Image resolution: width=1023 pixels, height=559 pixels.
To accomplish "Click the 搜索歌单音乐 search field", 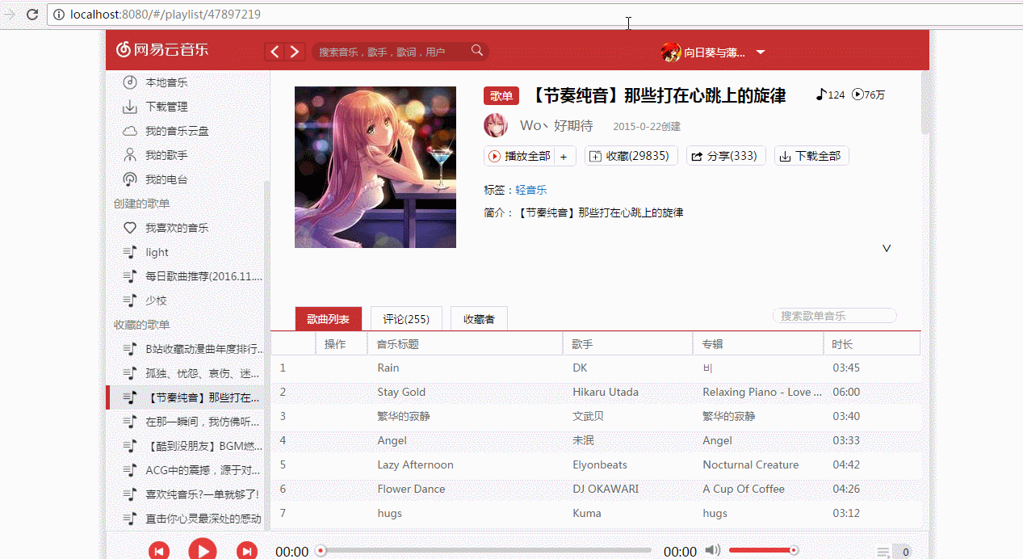I will [833, 315].
